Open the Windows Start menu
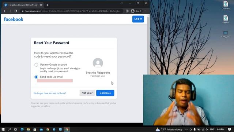Screen dimensions: 234x132 3,129
